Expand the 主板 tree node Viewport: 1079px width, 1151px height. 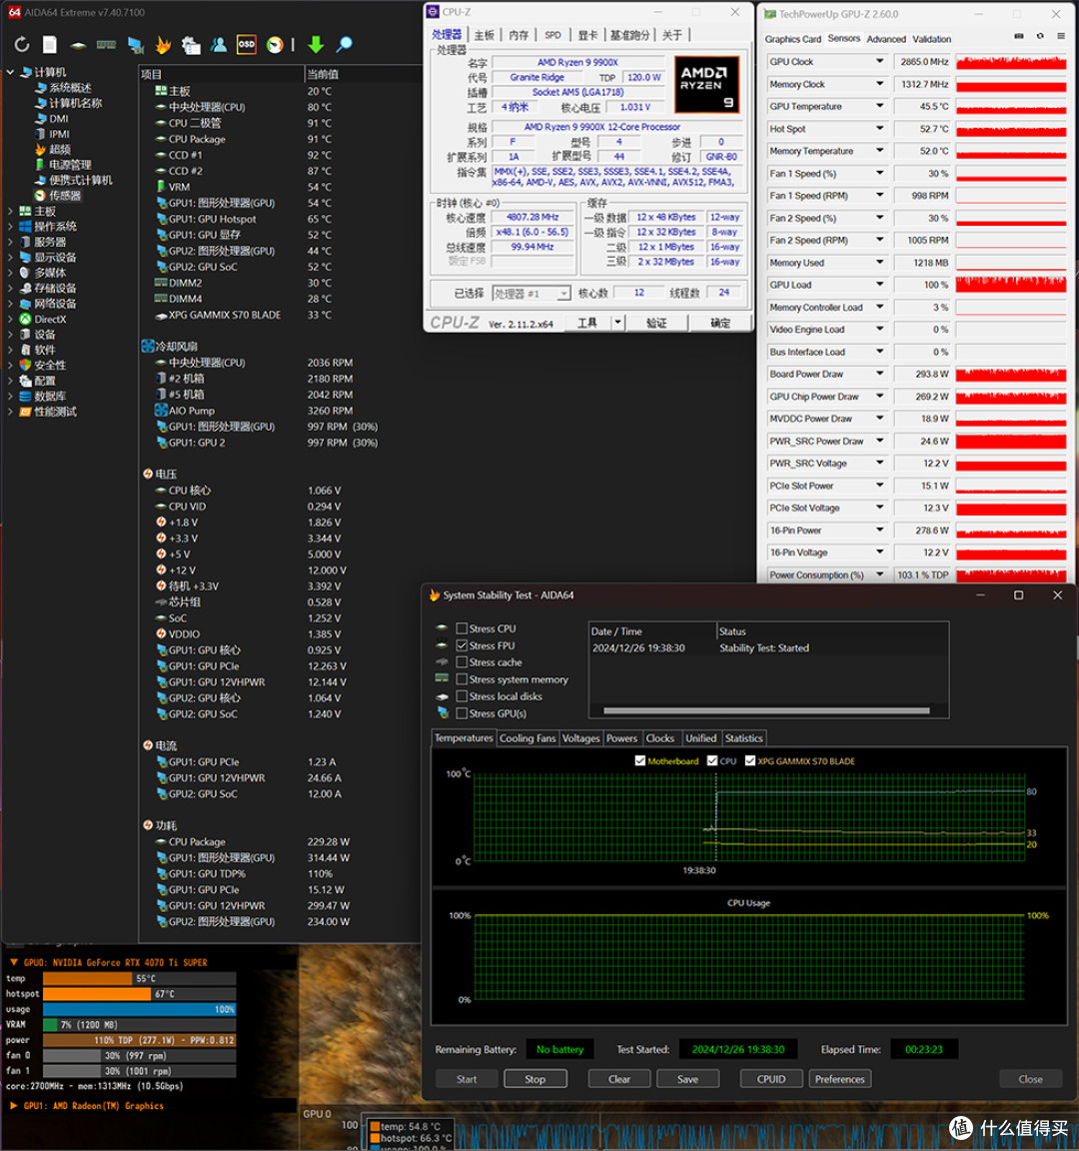pyautogui.click(x=10, y=212)
